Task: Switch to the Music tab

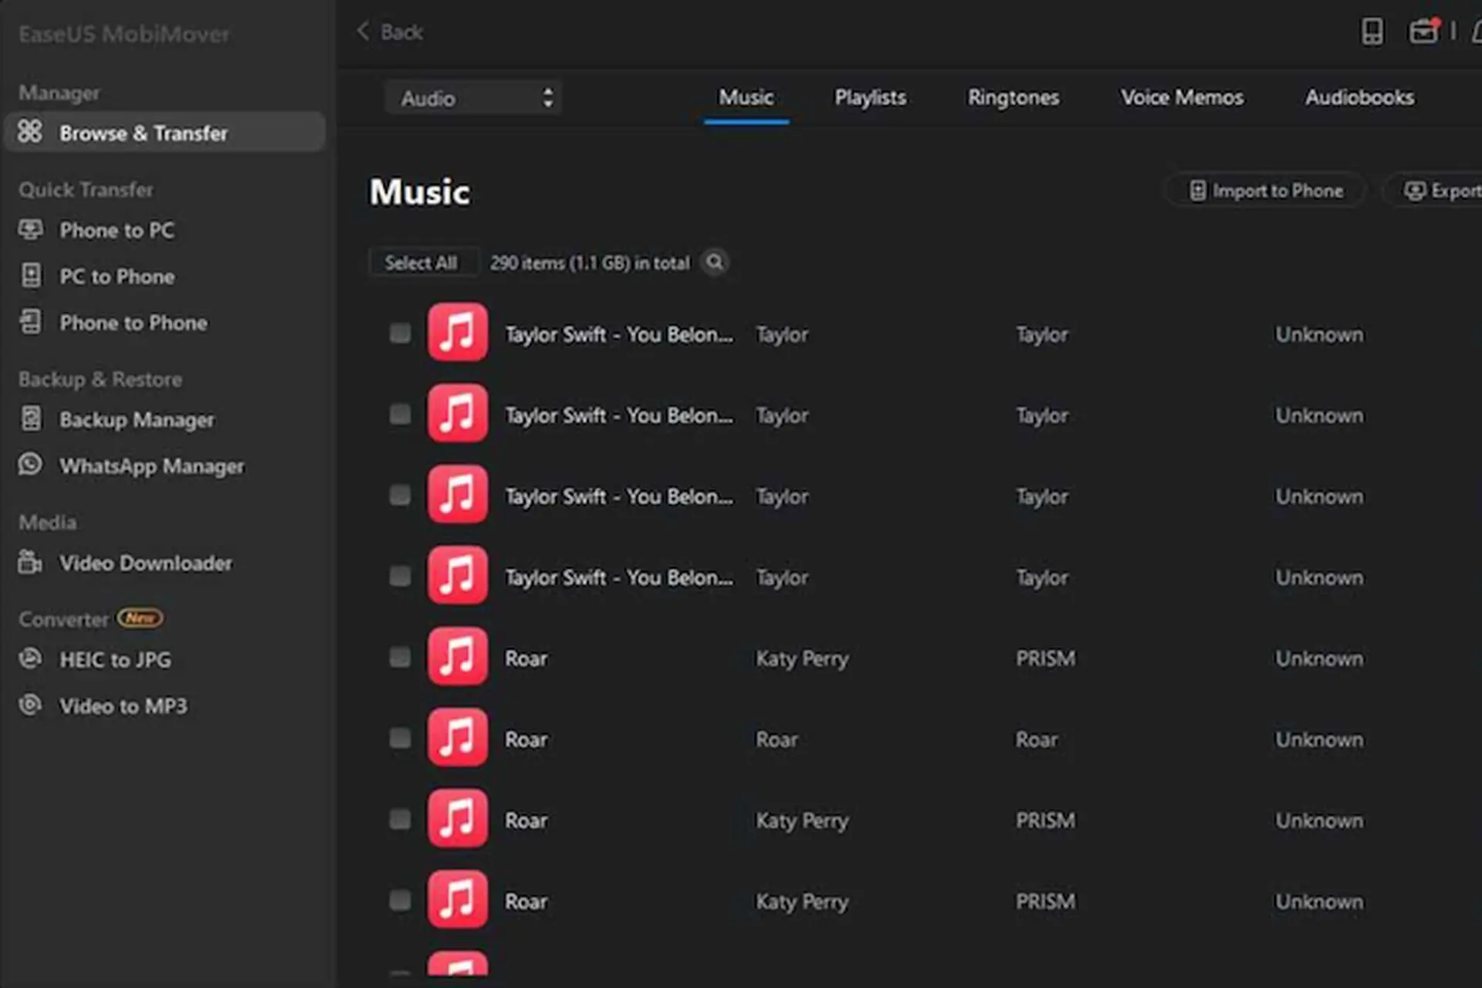Action: (746, 98)
